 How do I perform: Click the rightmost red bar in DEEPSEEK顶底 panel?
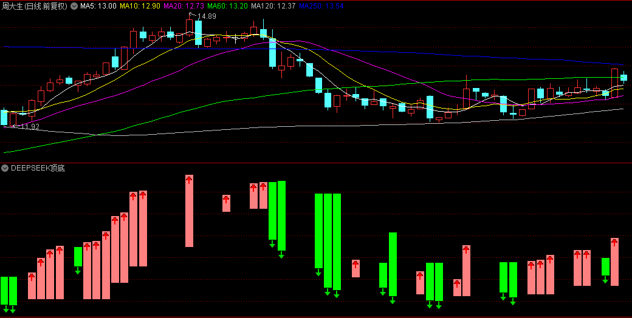[x=614, y=262]
